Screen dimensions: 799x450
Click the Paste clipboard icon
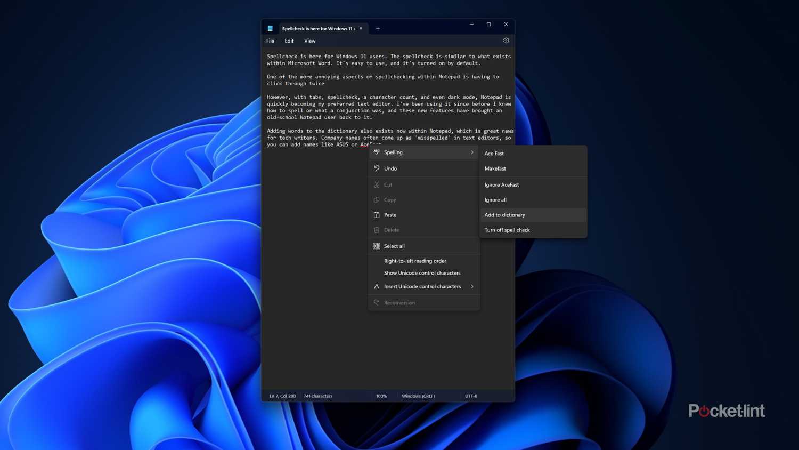tap(377, 215)
